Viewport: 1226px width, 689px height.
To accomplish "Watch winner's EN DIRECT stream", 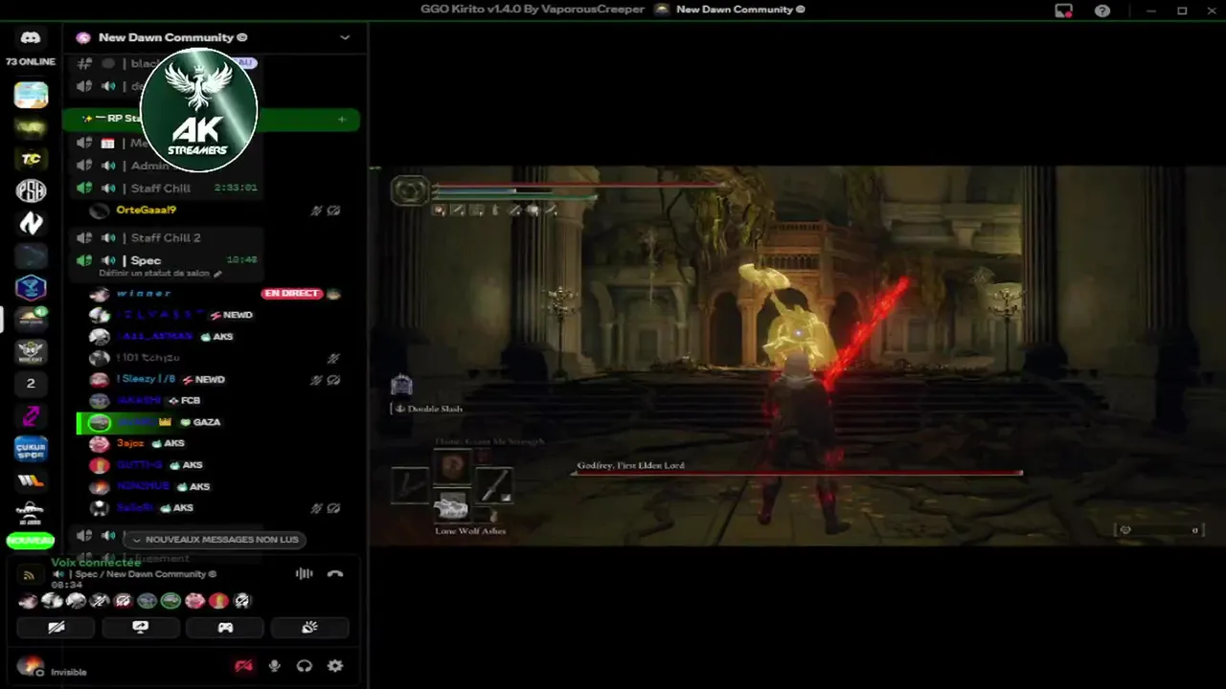I will [x=293, y=293].
